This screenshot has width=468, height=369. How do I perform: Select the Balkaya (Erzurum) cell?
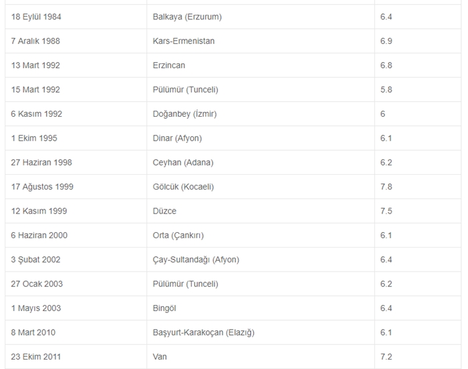point(187,17)
